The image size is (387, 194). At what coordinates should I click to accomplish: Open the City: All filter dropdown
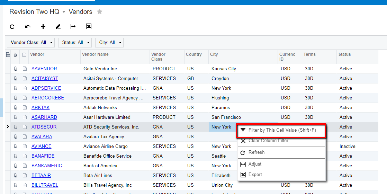109,43
